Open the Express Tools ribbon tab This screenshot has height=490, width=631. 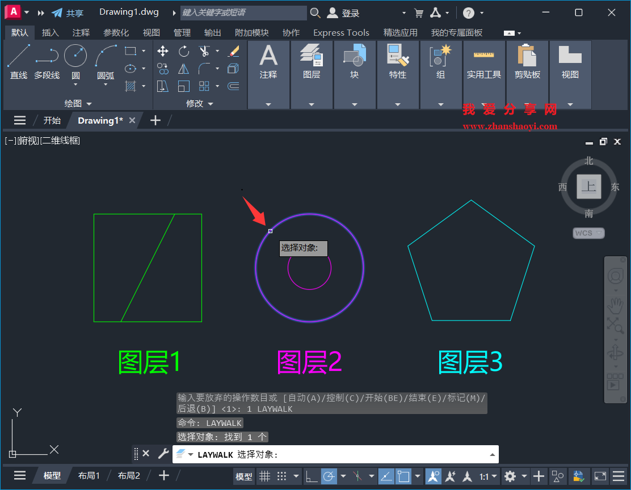pos(341,32)
